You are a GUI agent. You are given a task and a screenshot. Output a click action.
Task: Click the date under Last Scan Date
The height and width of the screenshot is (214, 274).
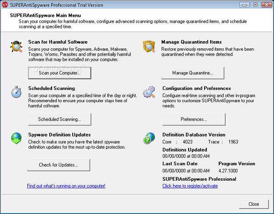186,171
